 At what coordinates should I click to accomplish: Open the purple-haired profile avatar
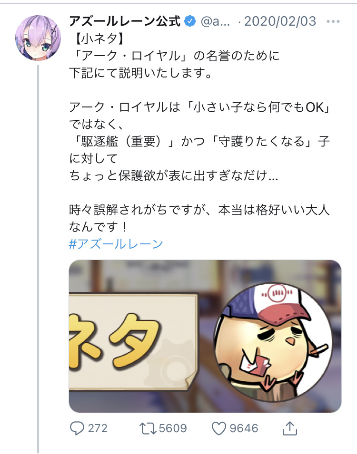click(38, 38)
